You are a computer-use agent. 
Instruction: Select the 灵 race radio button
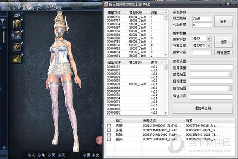click(49, 155)
